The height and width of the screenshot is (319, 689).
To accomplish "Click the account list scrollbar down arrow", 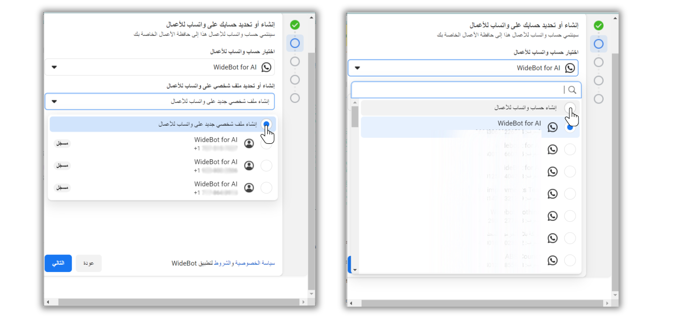I will coord(355,270).
